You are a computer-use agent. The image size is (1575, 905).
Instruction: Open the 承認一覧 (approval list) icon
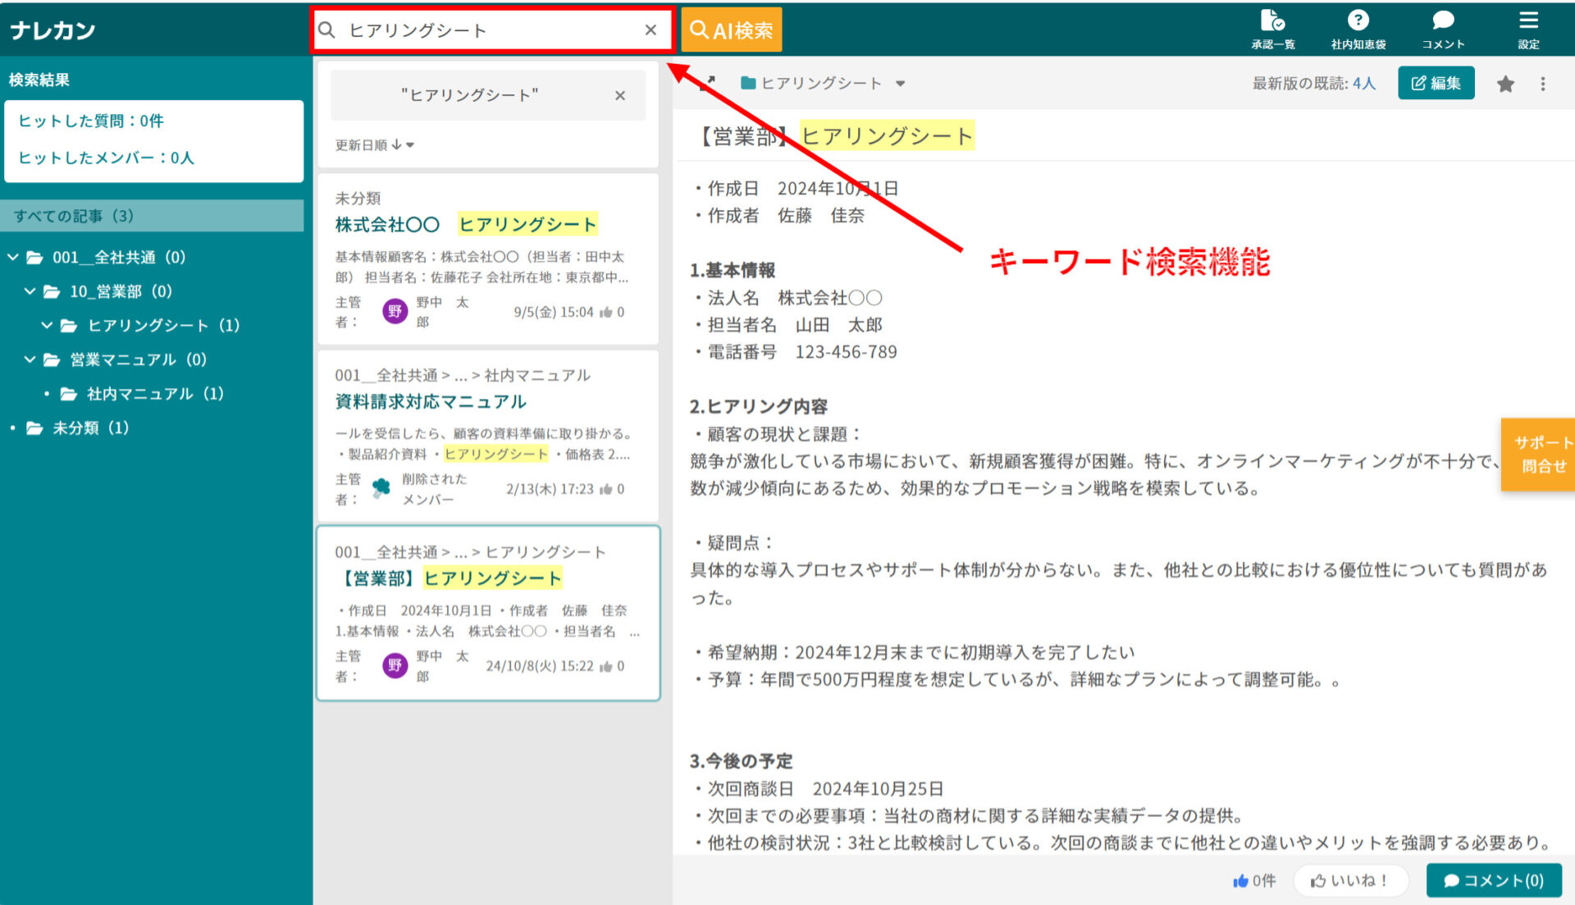coord(1272,25)
